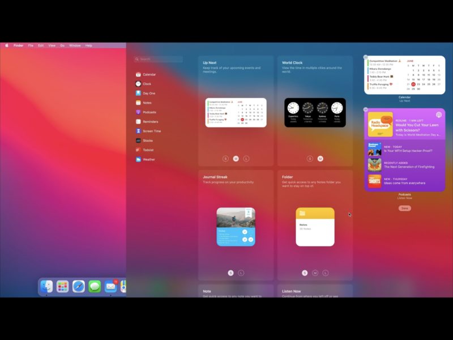Click the 'Note' widget heading
This screenshot has width=453, height=340.
point(207,291)
